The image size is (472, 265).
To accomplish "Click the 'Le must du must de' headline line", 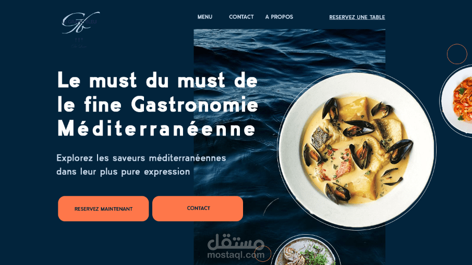I will pyautogui.click(x=158, y=80).
